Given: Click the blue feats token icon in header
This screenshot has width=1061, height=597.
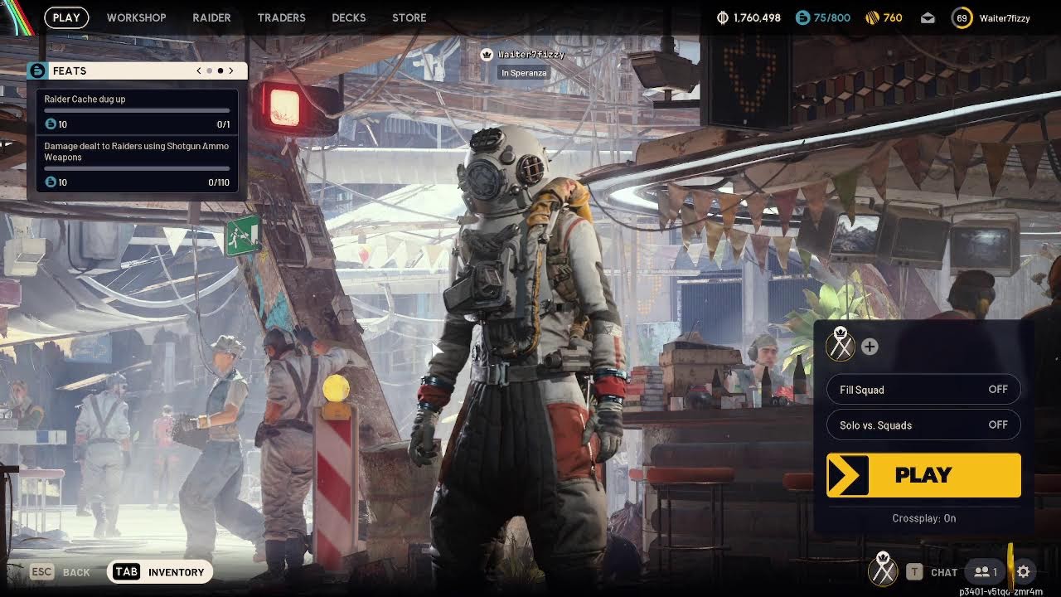Looking at the screenshot, I should pyautogui.click(x=802, y=17).
